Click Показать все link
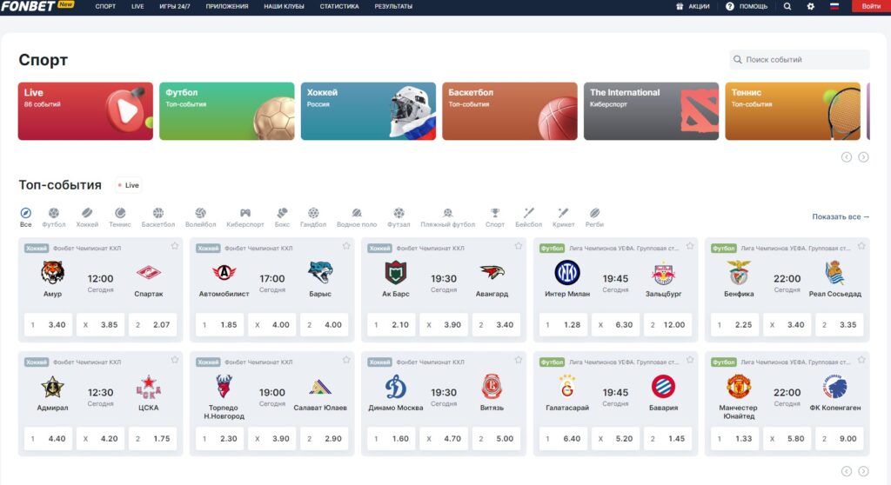This screenshot has height=485, width=891. pos(841,216)
